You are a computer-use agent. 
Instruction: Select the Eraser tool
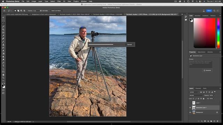click(3, 51)
